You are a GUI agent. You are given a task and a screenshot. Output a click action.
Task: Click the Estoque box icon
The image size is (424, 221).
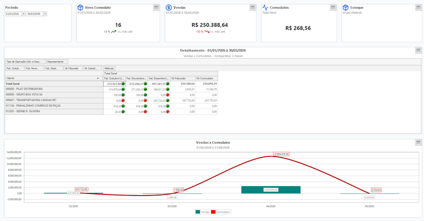pyautogui.click(x=346, y=7)
